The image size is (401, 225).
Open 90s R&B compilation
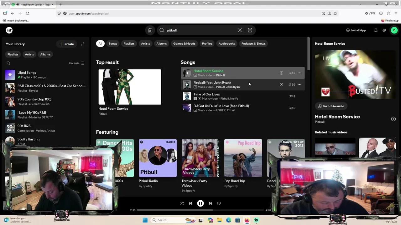45,128
